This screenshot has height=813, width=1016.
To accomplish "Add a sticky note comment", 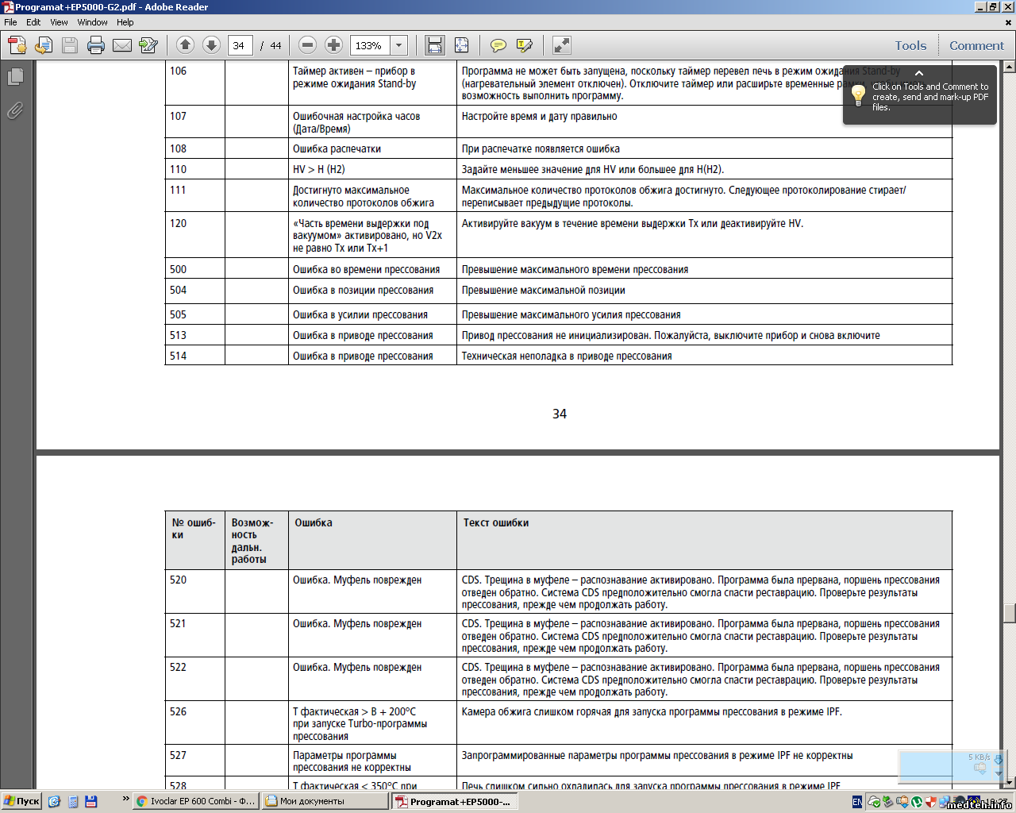I will [498, 45].
